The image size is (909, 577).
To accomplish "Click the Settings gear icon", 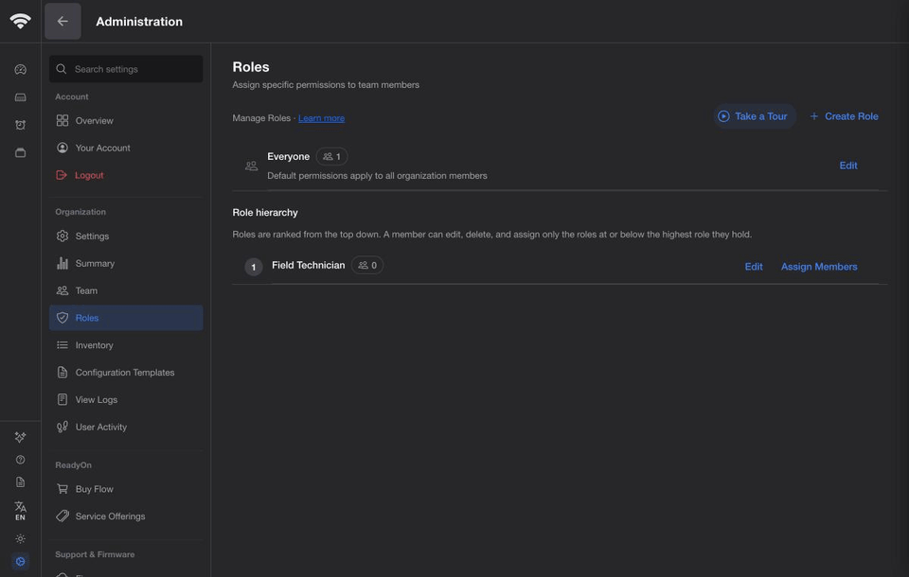I will point(62,236).
